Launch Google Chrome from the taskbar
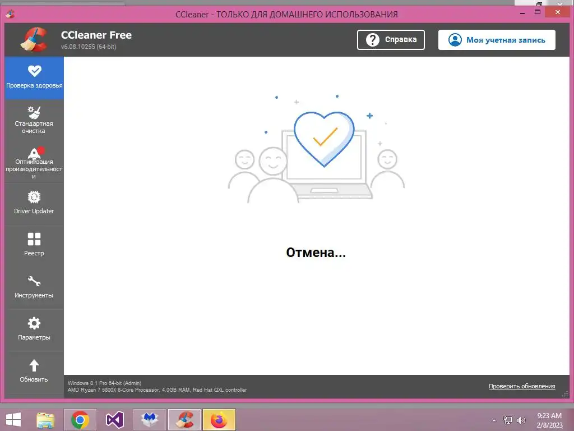 tap(80, 420)
